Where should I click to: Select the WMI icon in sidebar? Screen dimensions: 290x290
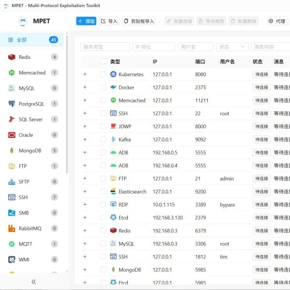[12, 259]
